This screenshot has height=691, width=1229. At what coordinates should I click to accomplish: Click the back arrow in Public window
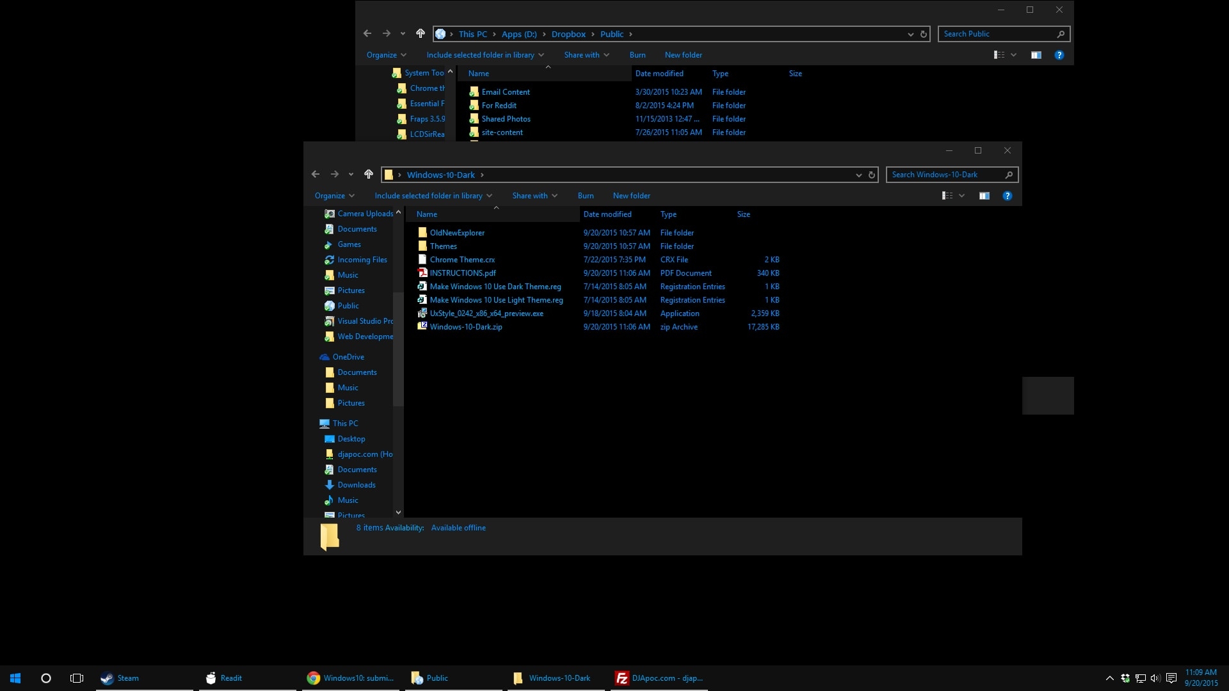367,33
